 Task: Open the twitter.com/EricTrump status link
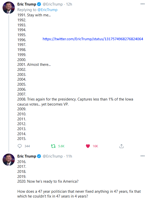point(93,39)
